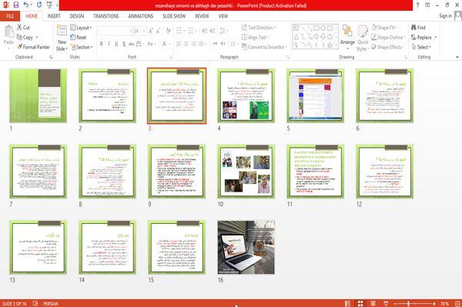Click the Undo arrow icon

point(26,5)
